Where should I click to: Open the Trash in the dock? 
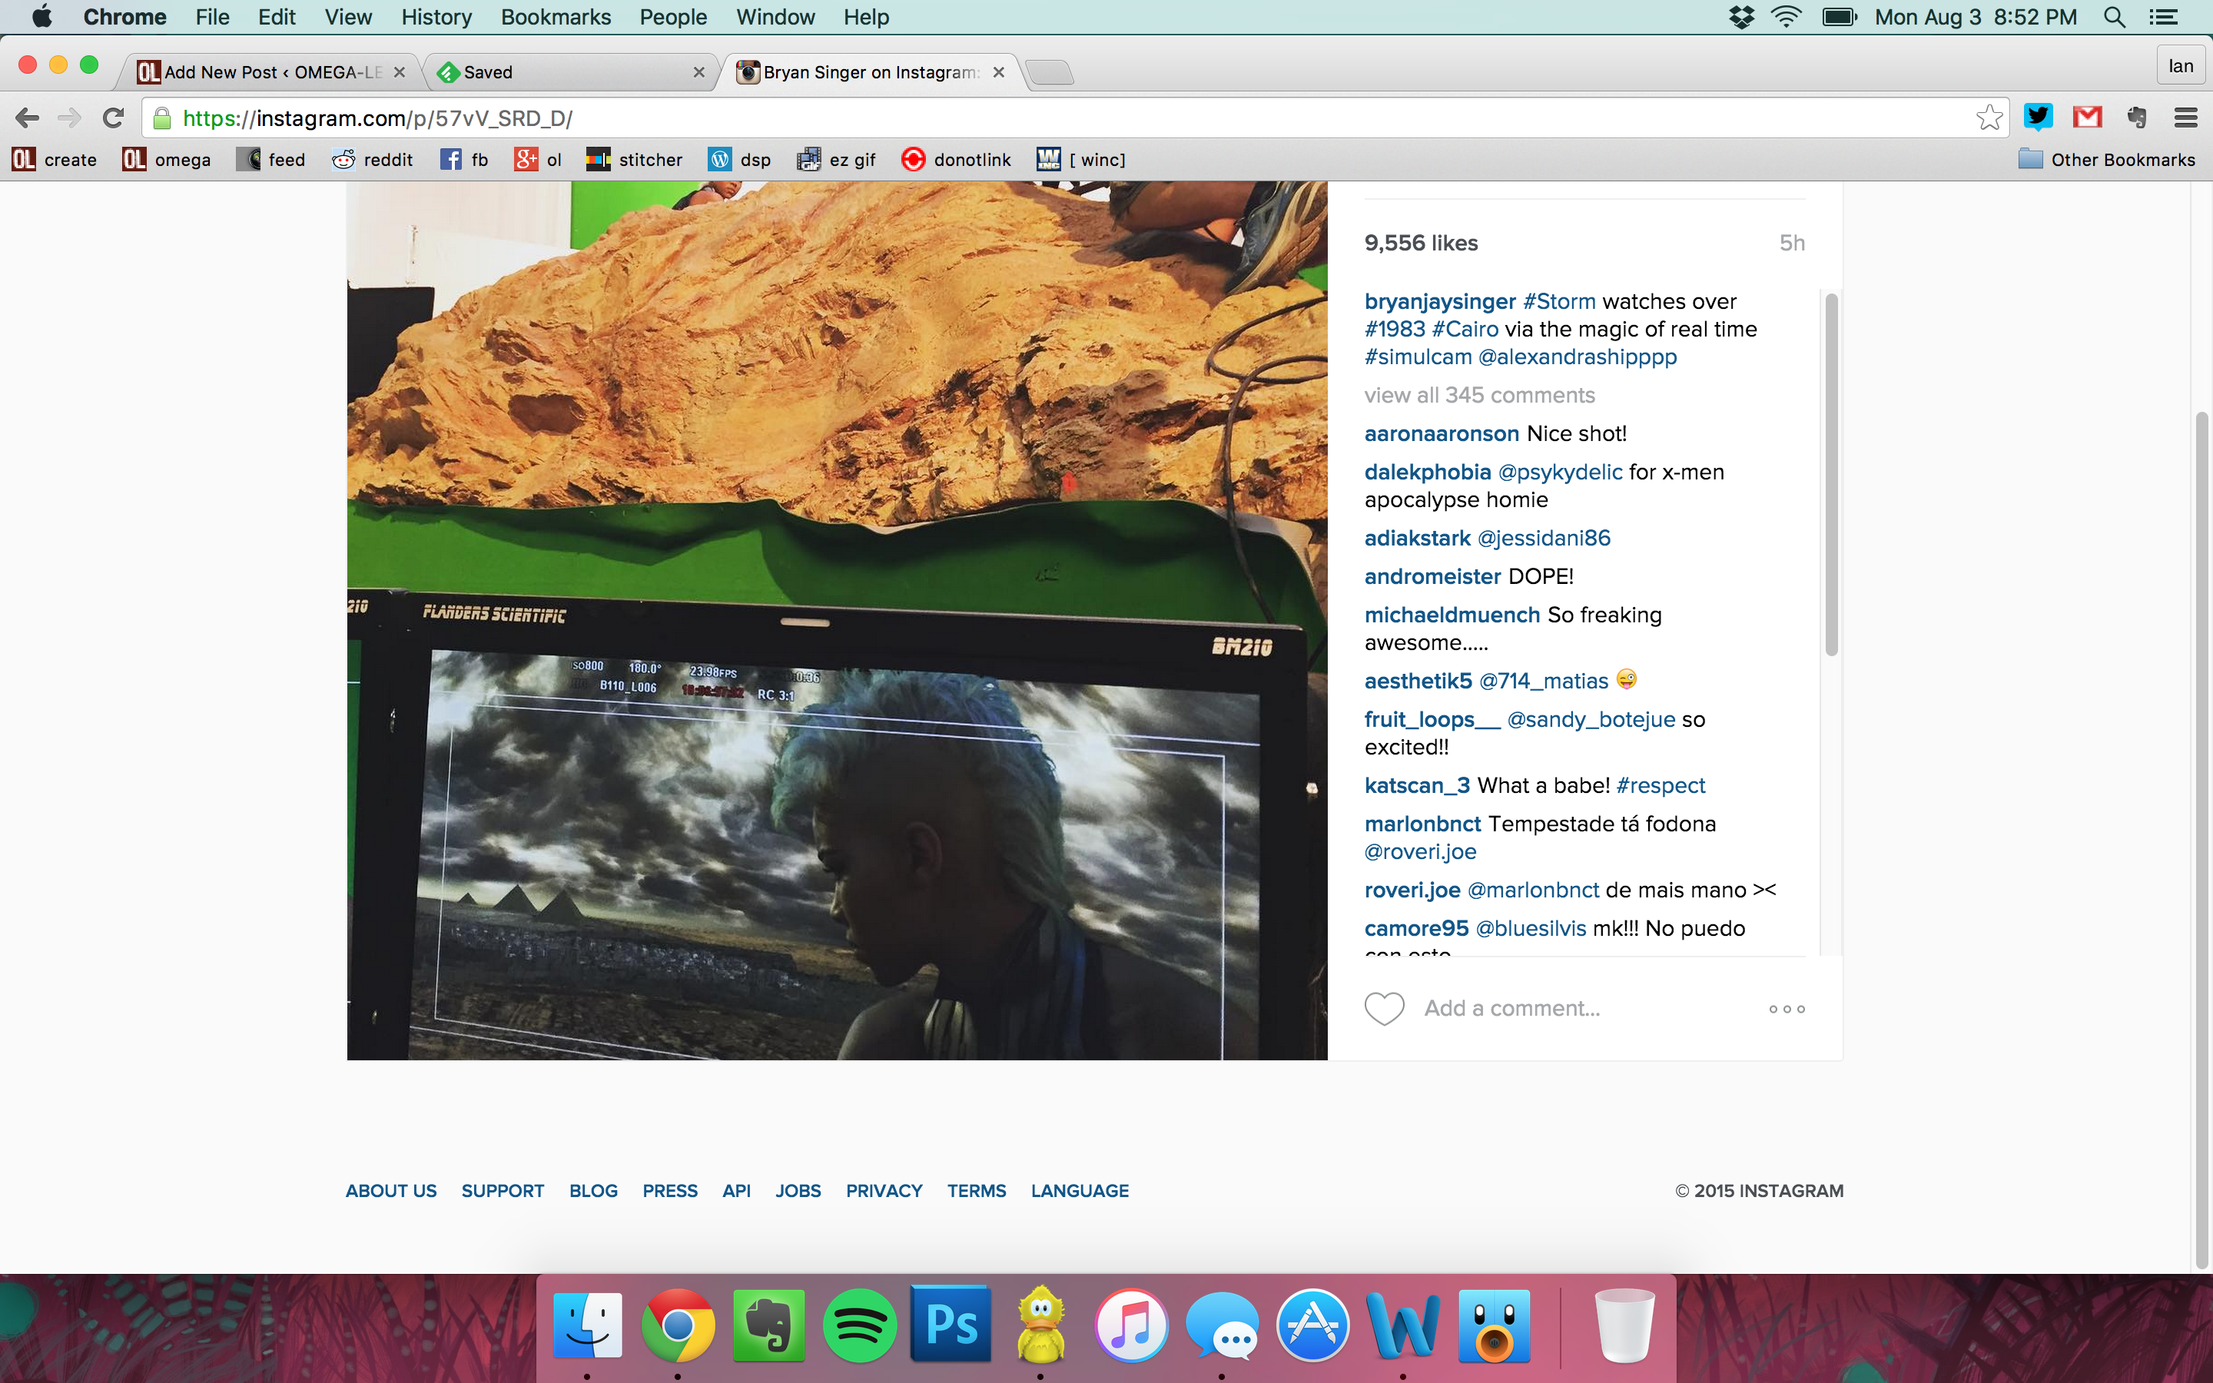click(x=1624, y=1325)
